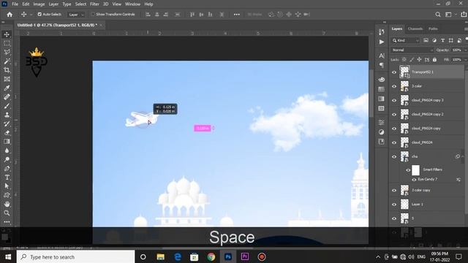Open the Filter menu
This screenshot has width=468, height=263.
coord(94,4)
